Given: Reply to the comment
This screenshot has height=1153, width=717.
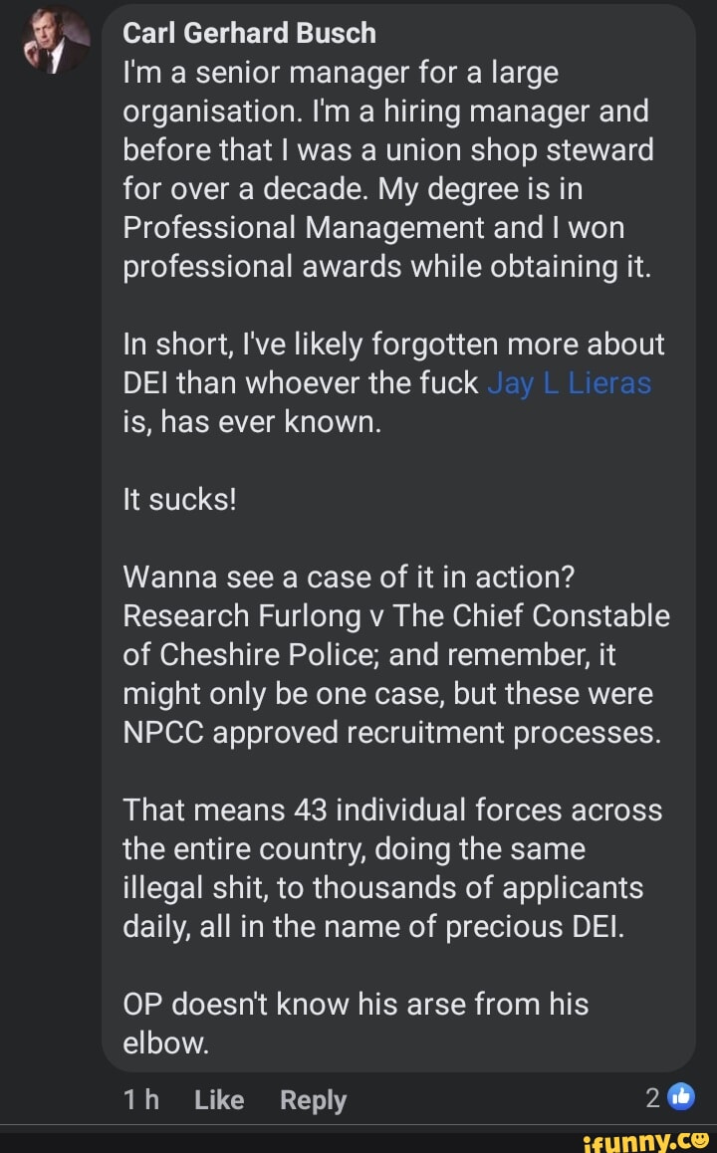Looking at the screenshot, I should pos(313,1099).
